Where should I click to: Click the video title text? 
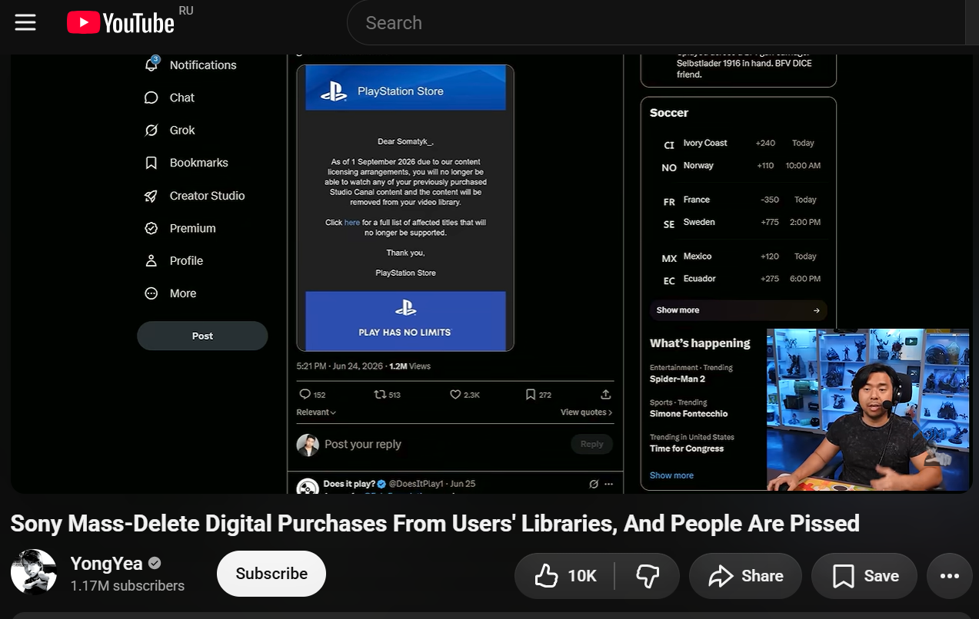pos(435,524)
